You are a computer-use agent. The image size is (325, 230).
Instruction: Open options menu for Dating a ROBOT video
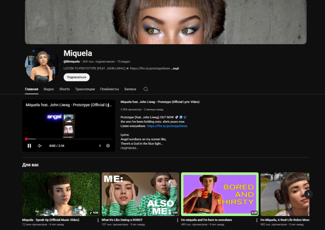point(177,220)
